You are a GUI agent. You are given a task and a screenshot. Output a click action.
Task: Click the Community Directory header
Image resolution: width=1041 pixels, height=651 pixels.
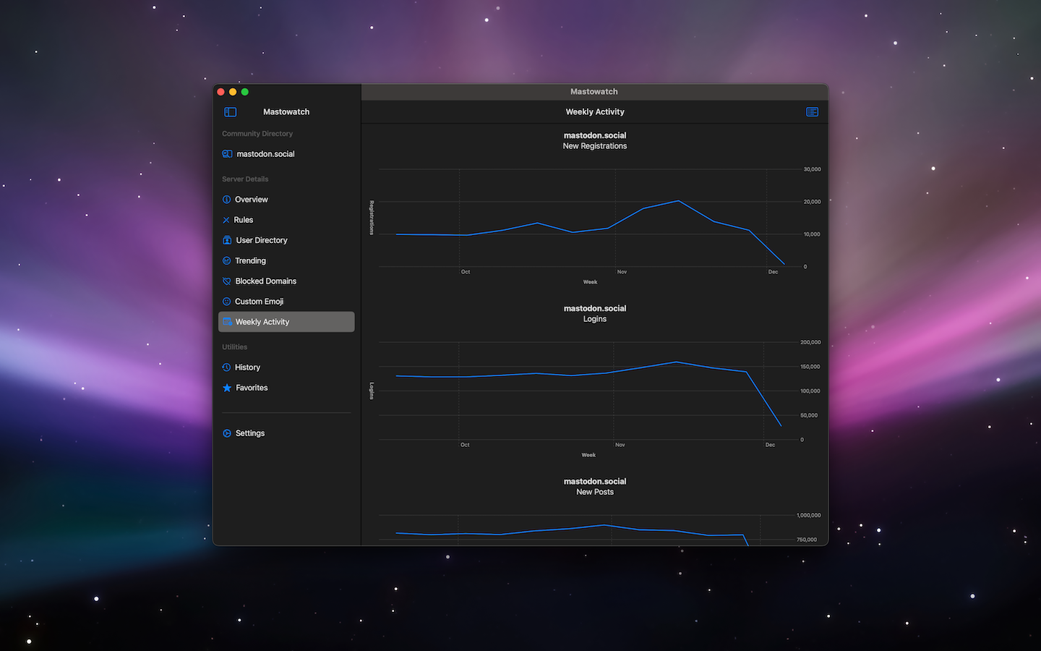tap(257, 134)
